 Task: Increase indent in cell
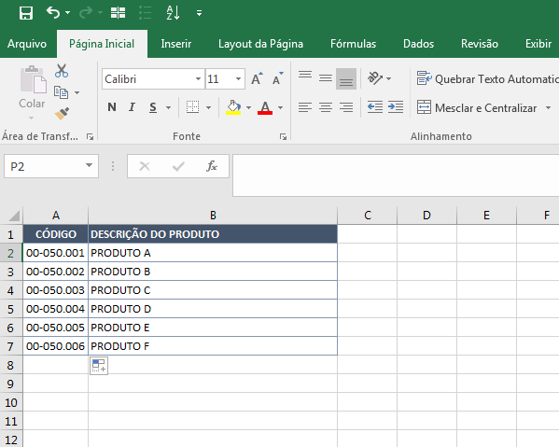pos(396,107)
